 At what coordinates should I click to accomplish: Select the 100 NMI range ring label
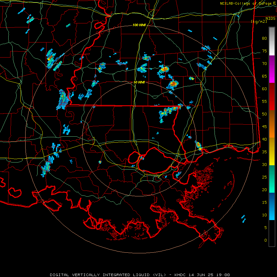[x=139, y=25]
